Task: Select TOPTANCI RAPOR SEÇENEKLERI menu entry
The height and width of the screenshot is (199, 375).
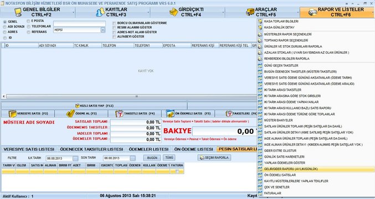Action: click(x=316, y=40)
